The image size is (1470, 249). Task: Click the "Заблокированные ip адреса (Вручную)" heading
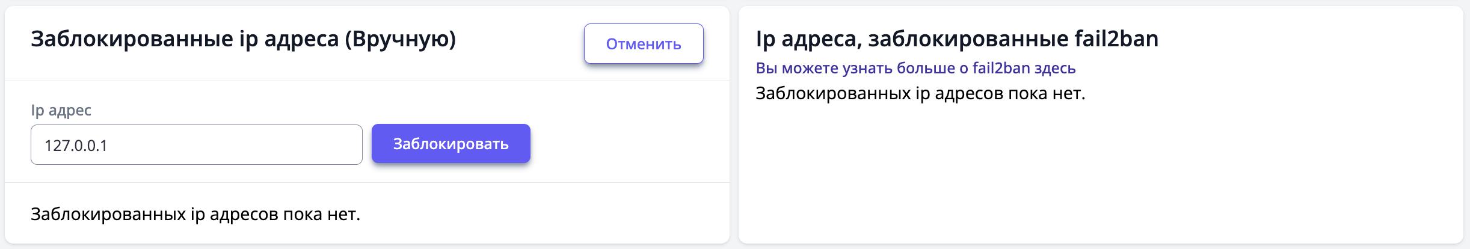(243, 39)
